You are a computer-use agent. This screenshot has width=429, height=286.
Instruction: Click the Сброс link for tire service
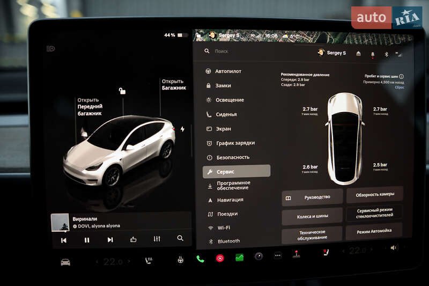click(400, 87)
